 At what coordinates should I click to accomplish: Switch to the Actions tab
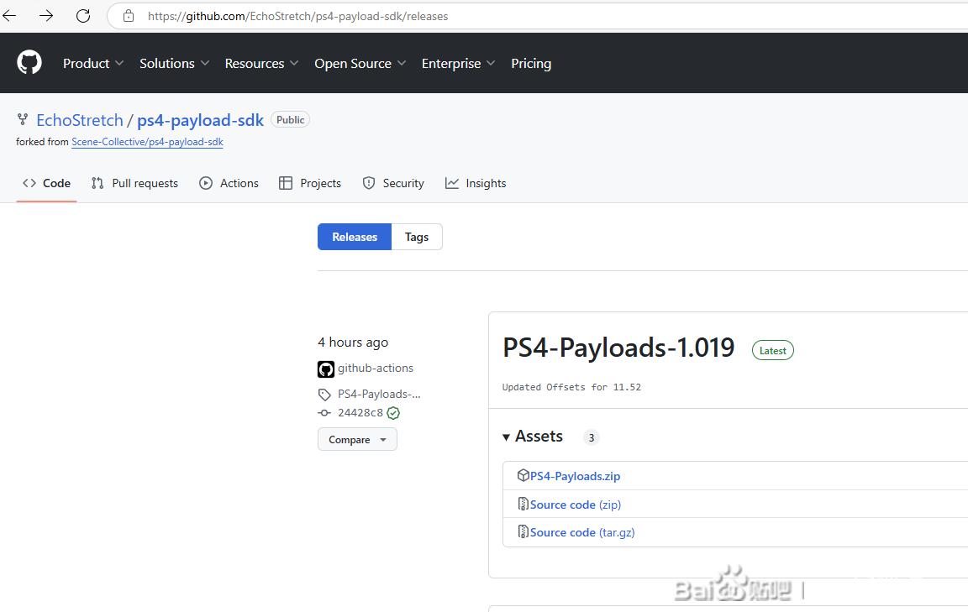pos(229,183)
